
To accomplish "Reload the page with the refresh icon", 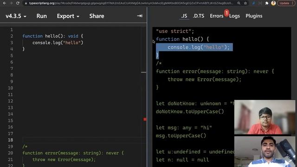I will (18, 3).
